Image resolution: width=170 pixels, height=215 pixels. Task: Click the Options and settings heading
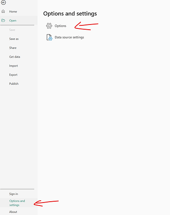(70, 14)
